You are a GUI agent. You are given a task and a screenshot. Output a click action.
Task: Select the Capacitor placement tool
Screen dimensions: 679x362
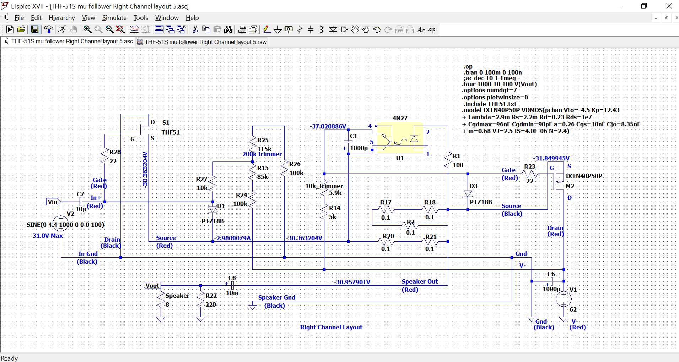tap(311, 30)
